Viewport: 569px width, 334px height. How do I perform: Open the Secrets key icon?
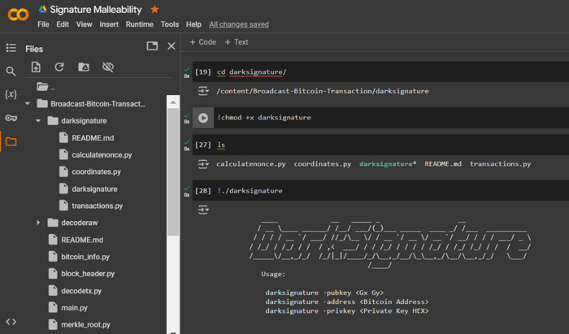[11, 118]
